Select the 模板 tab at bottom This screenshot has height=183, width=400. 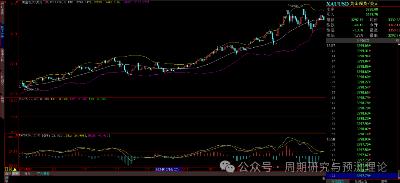click(x=16, y=173)
